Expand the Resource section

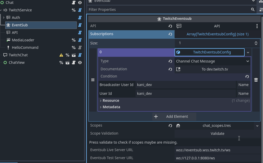click(x=111, y=100)
